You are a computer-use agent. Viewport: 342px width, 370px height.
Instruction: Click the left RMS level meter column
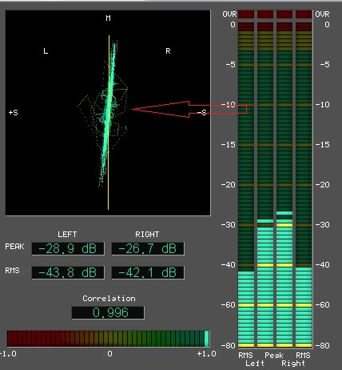coord(246,179)
